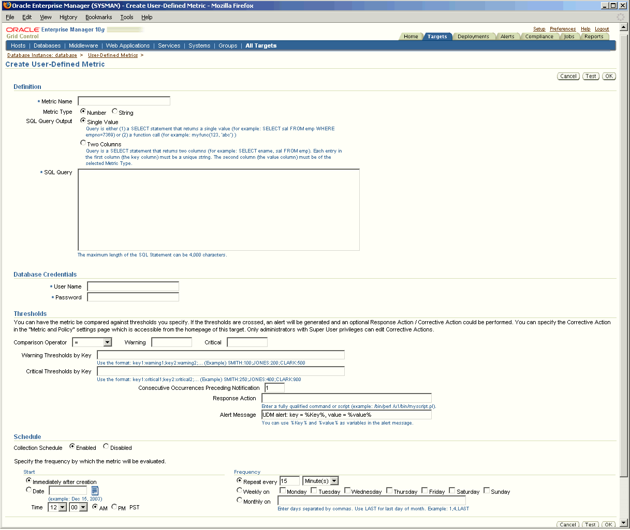Image resolution: width=630 pixels, height=530 pixels.
Task: Select the PM time option
Action: coord(114,507)
